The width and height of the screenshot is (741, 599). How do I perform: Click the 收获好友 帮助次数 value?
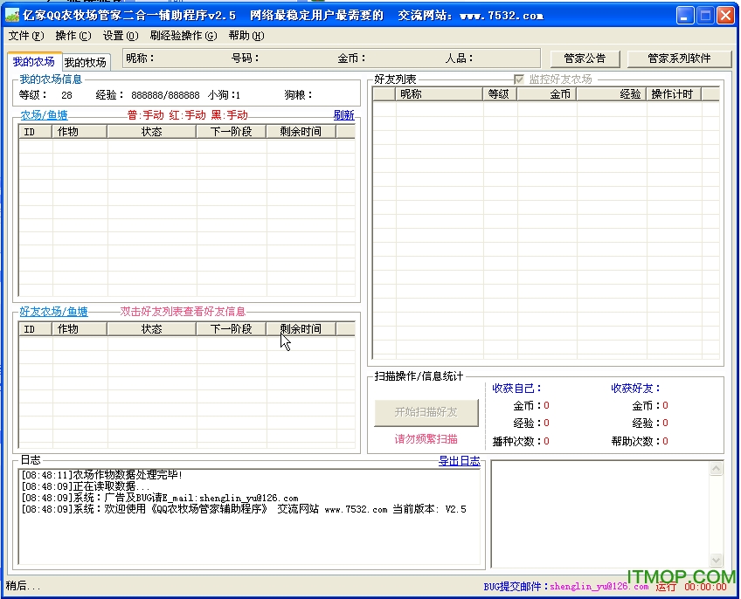pos(665,441)
